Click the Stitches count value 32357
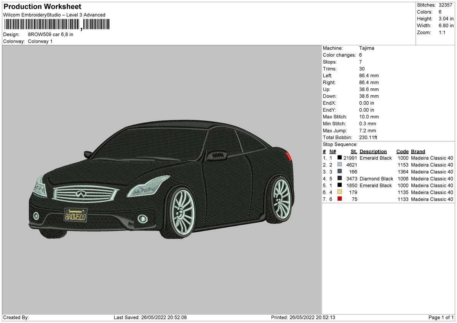Screen dimensions: 457x323 [446, 5]
